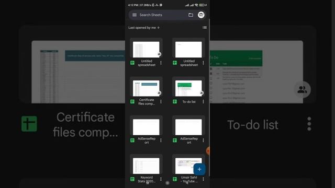Image resolution: width=335 pixels, height=188 pixels.
Task: Click Sheets icon beside To-do list
Action: (x=175, y=102)
